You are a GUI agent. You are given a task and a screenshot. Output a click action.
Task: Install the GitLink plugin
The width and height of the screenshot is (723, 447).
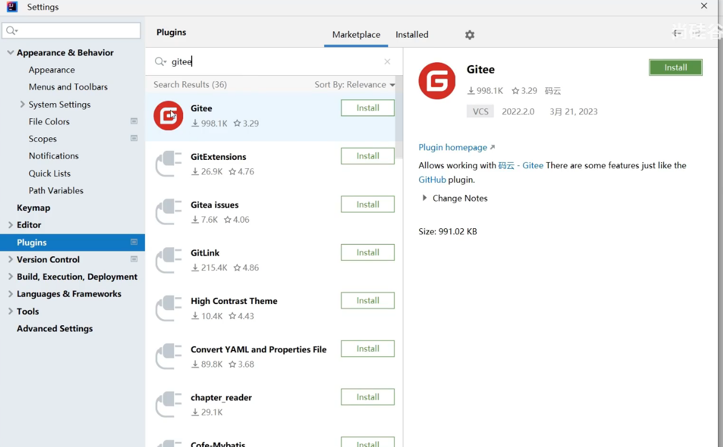367,252
